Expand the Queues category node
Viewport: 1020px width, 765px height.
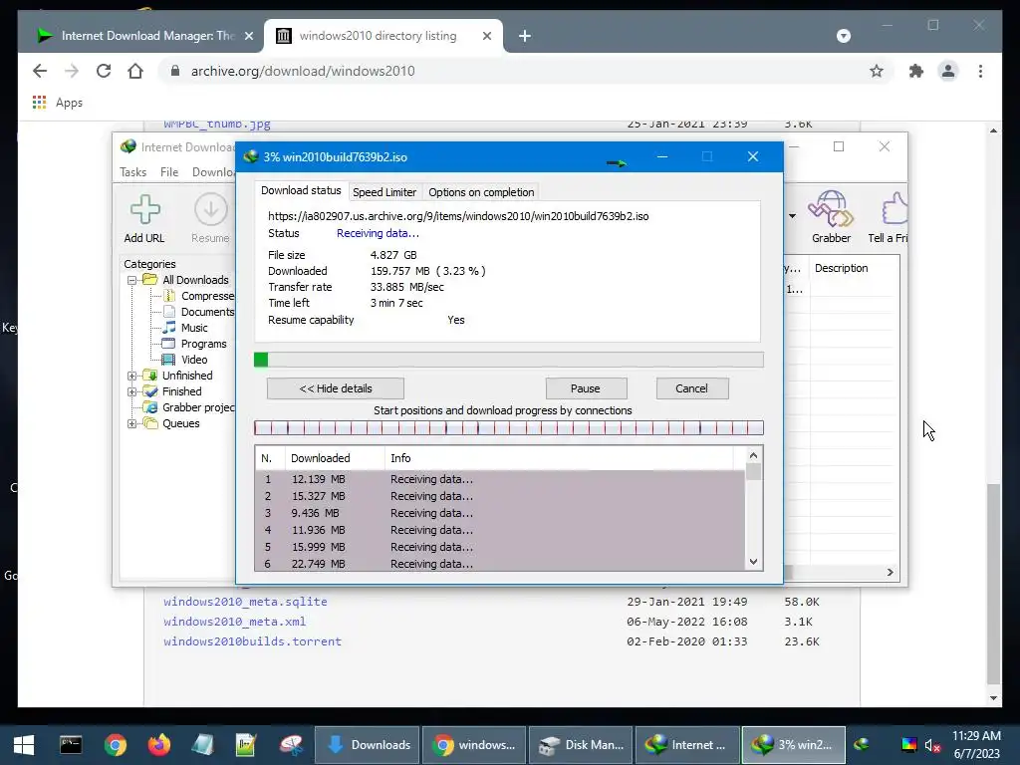[x=132, y=423]
